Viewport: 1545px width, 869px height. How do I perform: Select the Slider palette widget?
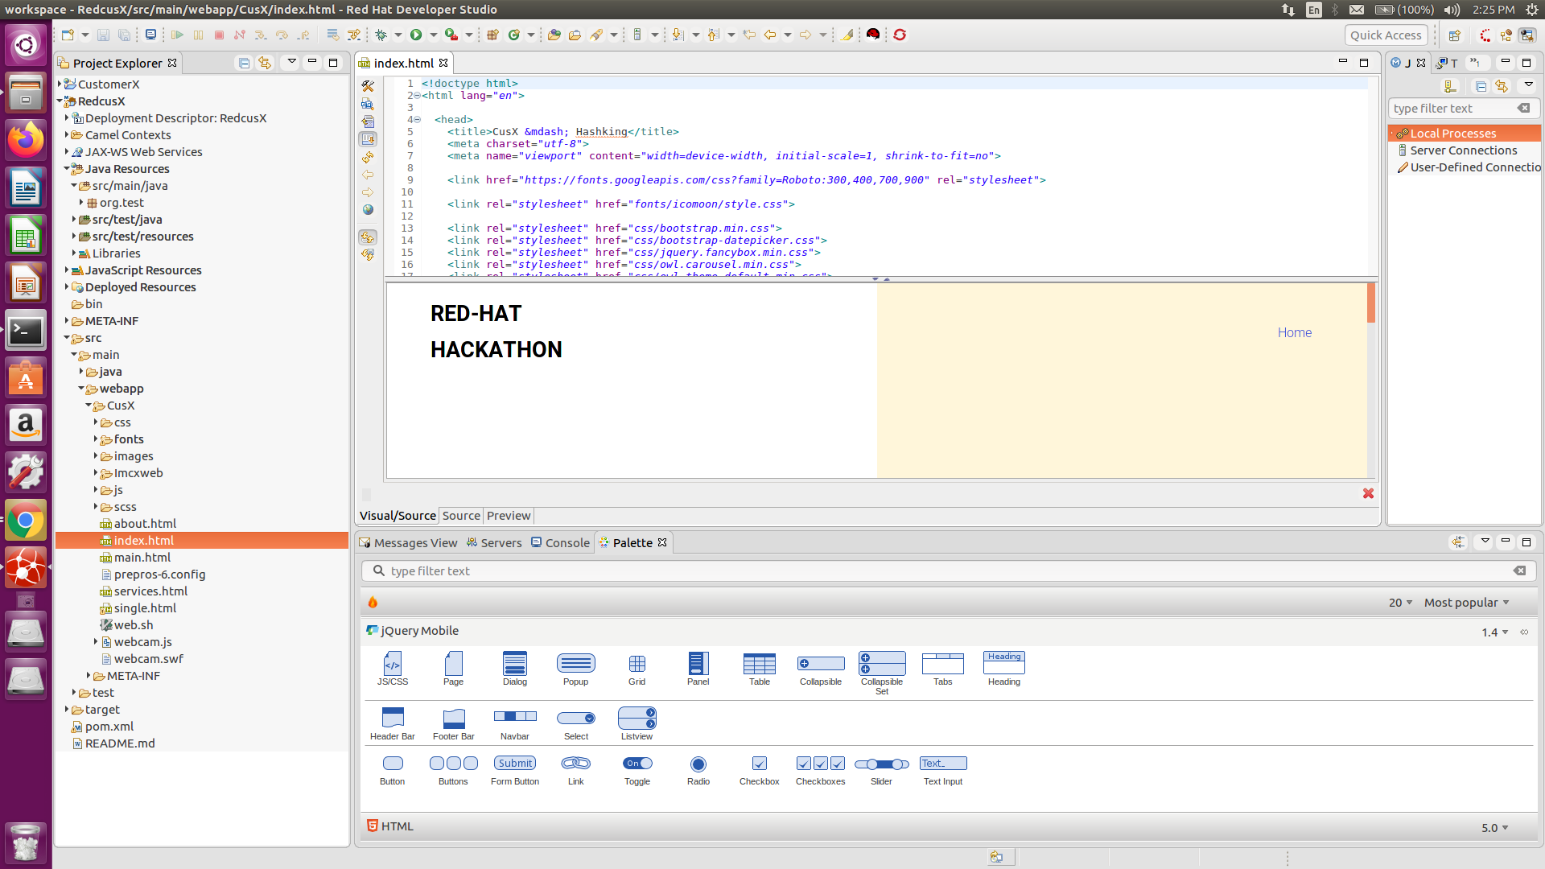click(881, 768)
